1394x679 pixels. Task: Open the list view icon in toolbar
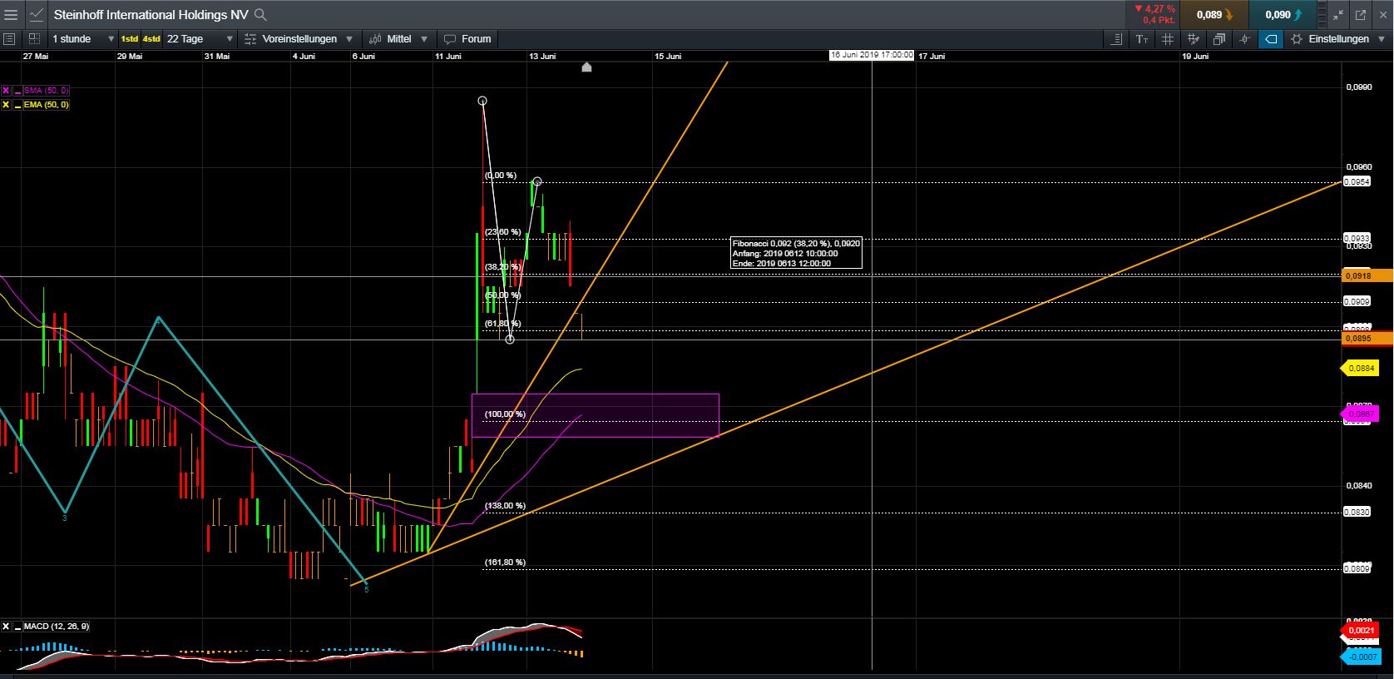coord(9,38)
